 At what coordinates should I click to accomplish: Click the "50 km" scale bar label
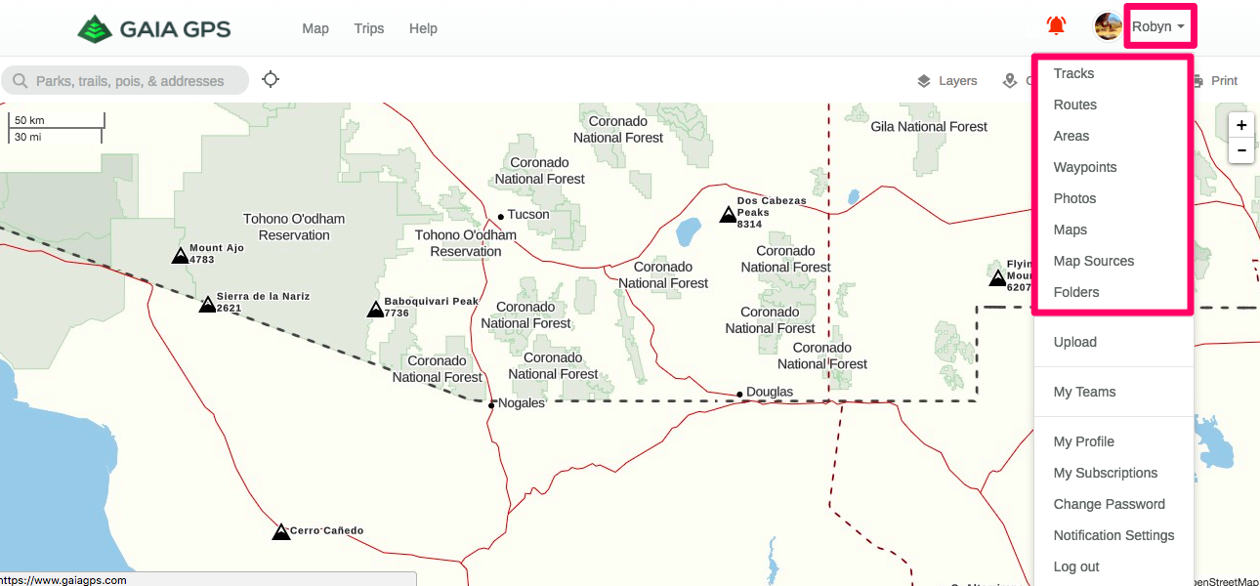(29, 120)
